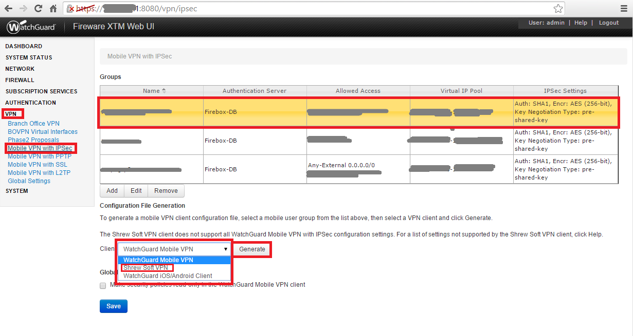Click the Generate button
Image resolution: width=633 pixels, height=336 pixels.
coord(252,249)
